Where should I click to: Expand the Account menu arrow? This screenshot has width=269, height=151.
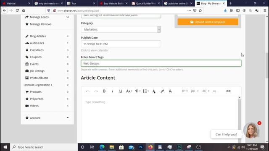pos(68,117)
